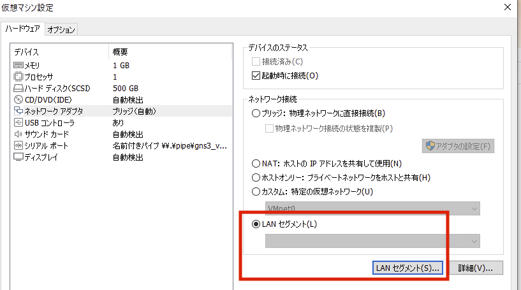Select the NAT radio button
This screenshot has height=290, width=521.
(256, 163)
